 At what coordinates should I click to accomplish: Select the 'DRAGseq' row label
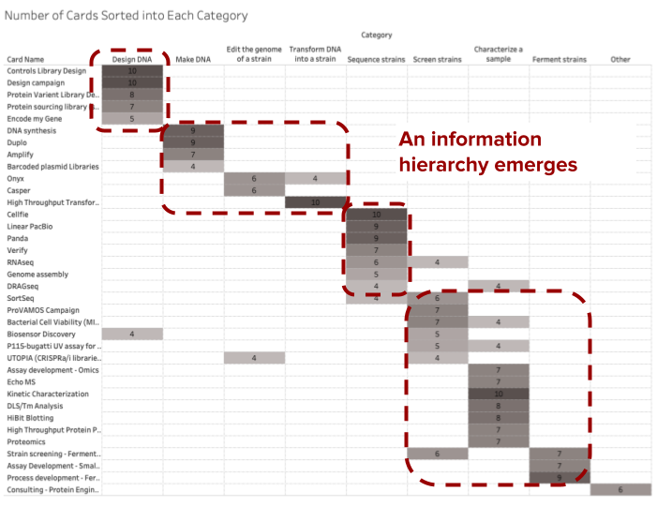click(22, 286)
